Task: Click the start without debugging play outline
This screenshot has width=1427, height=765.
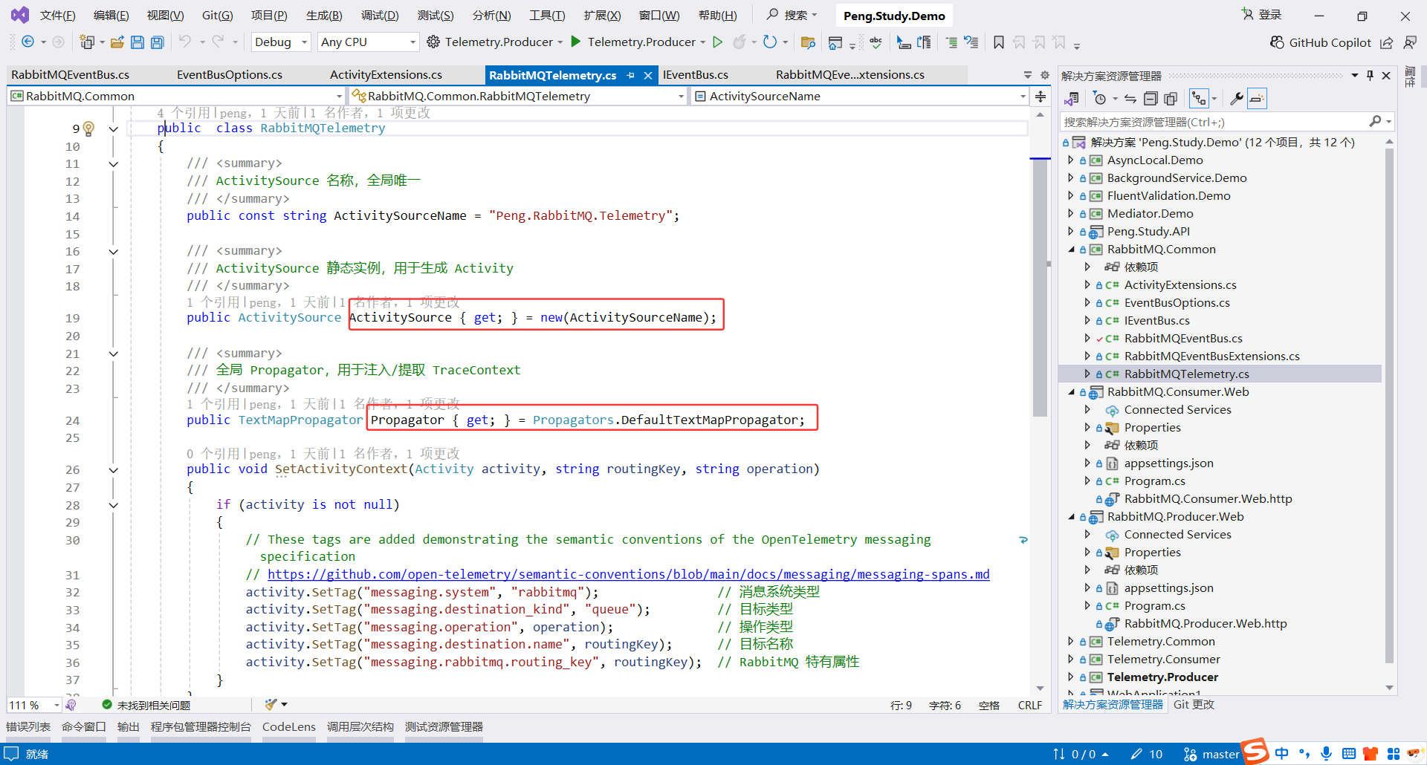Action: pyautogui.click(x=717, y=42)
